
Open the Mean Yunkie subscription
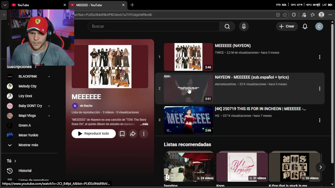click(29, 135)
